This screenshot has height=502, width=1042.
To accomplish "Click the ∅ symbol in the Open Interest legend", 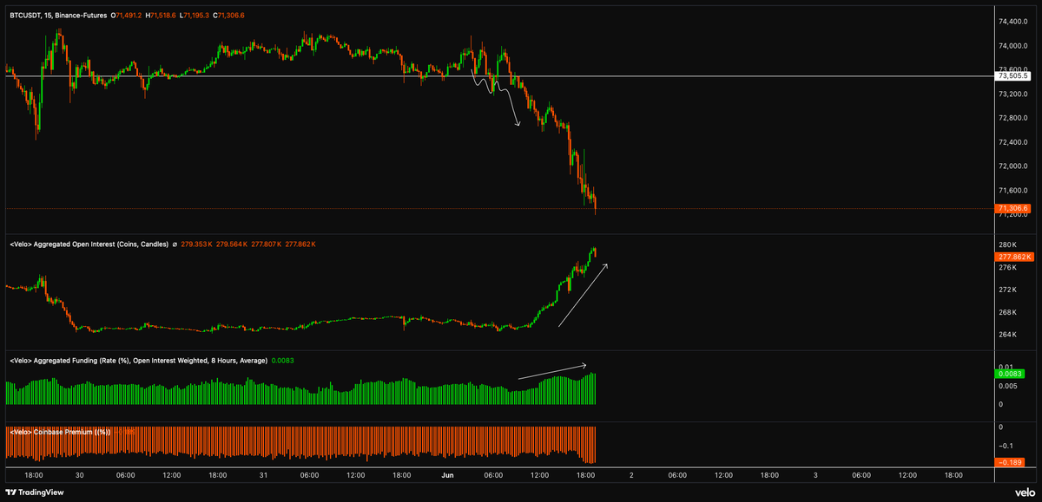I will tap(175, 244).
